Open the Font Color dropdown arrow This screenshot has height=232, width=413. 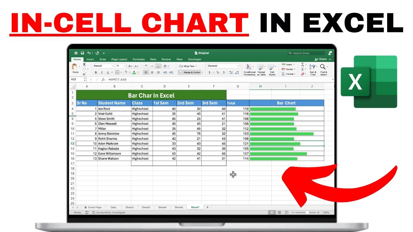[x=138, y=72]
